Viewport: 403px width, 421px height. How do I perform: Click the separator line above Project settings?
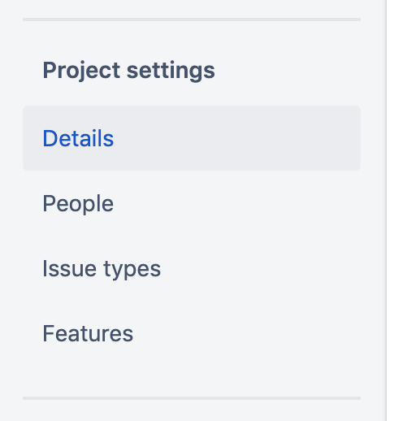[x=192, y=20]
